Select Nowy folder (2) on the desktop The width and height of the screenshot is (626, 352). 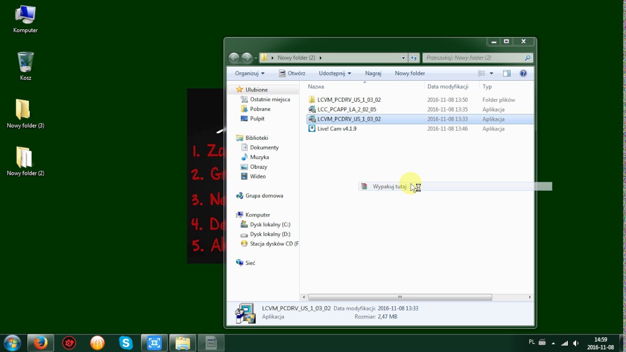25,161
